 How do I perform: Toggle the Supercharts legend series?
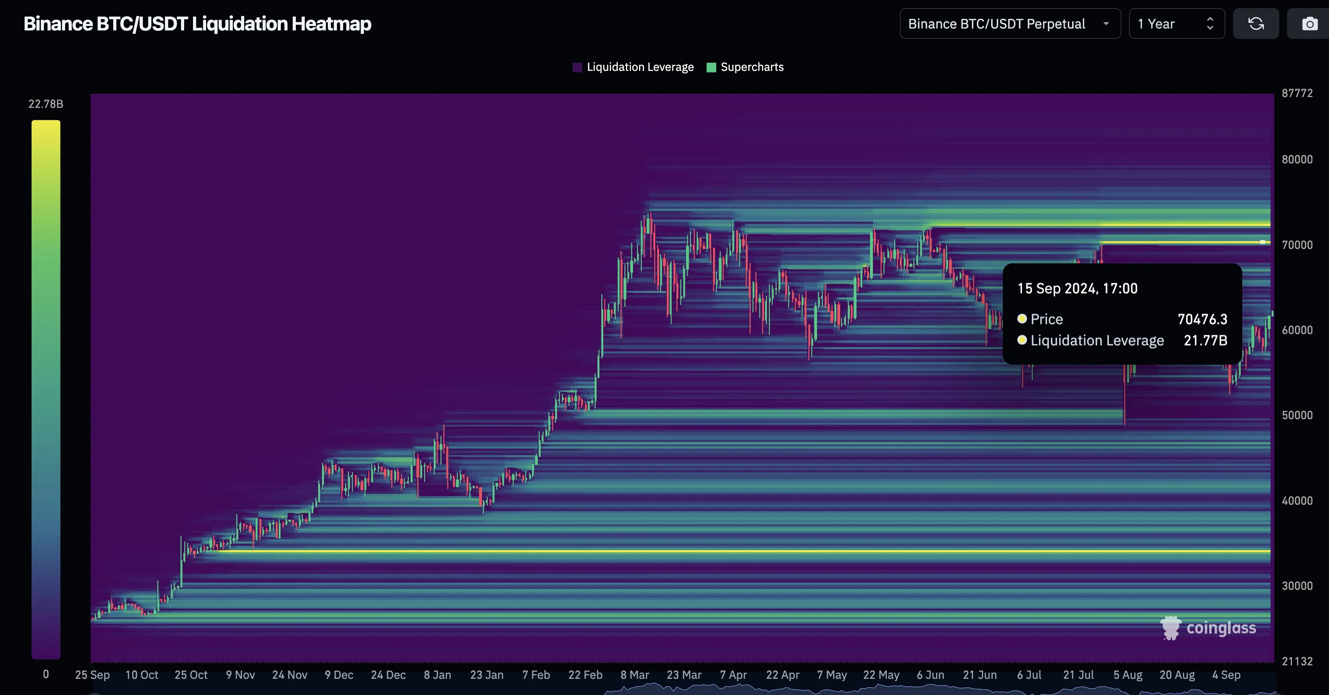(x=752, y=67)
